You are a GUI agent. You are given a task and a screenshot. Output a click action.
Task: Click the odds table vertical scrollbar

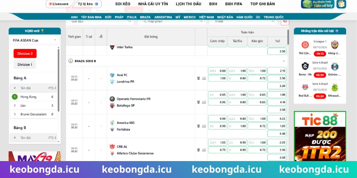coord(288,37)
